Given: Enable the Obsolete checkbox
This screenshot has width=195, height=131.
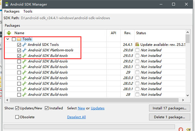Looking at the screenshot, I should coord(17,117).
